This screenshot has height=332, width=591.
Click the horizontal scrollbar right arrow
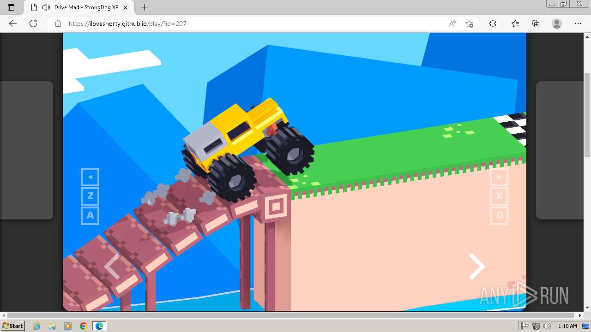click(580, 315)
